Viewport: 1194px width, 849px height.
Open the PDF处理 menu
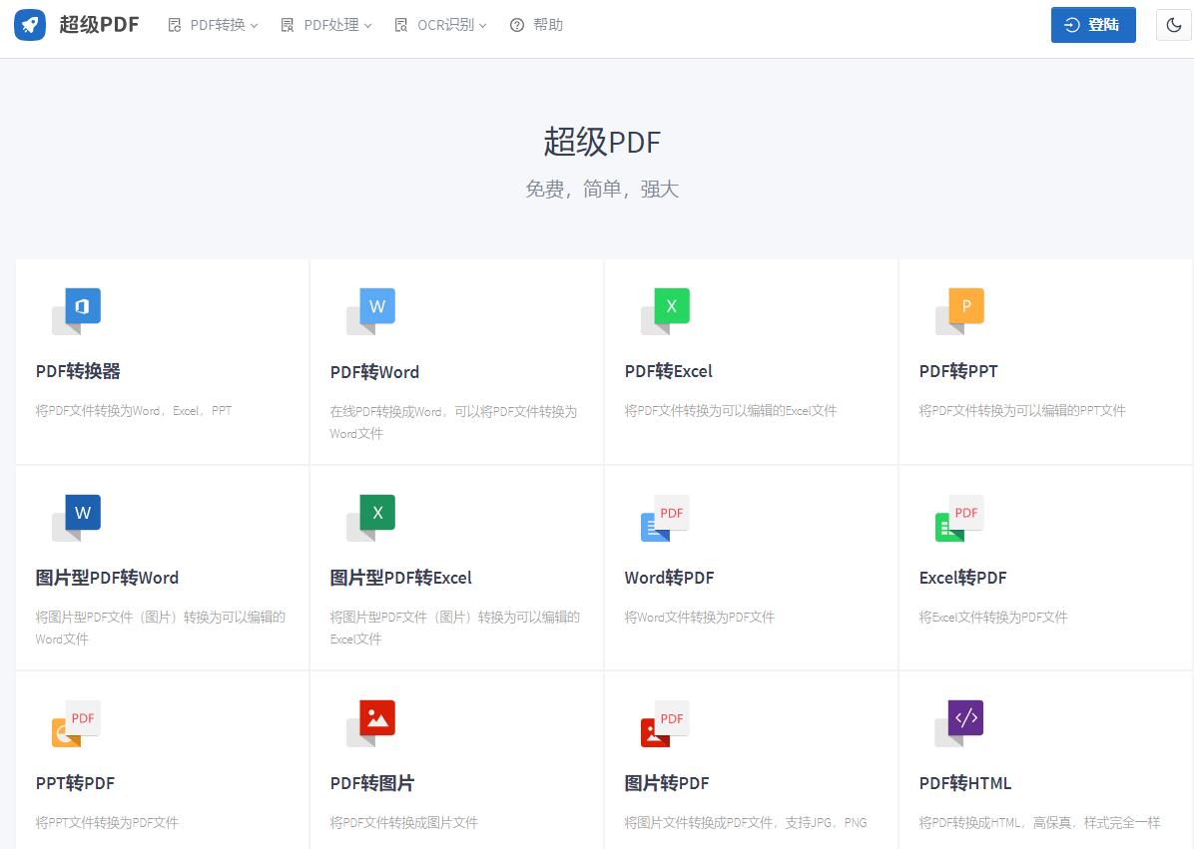[x=326, y=25]
